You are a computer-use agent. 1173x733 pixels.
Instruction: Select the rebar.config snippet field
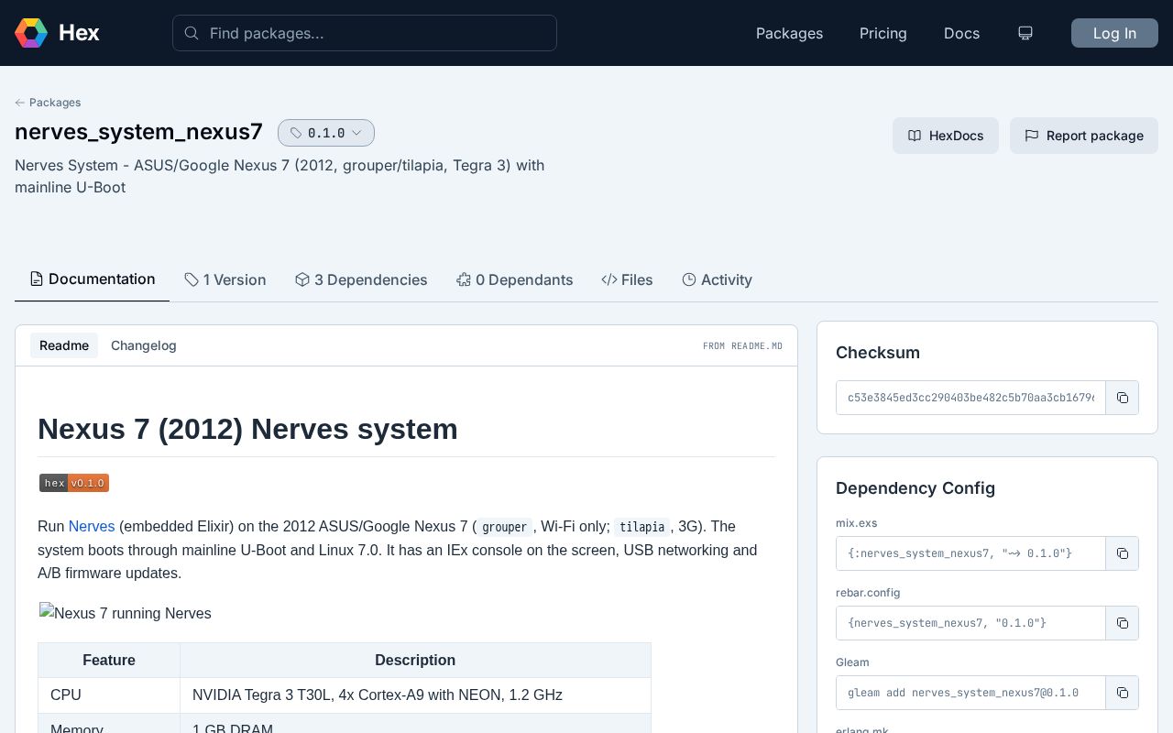[x=971, y=623]
